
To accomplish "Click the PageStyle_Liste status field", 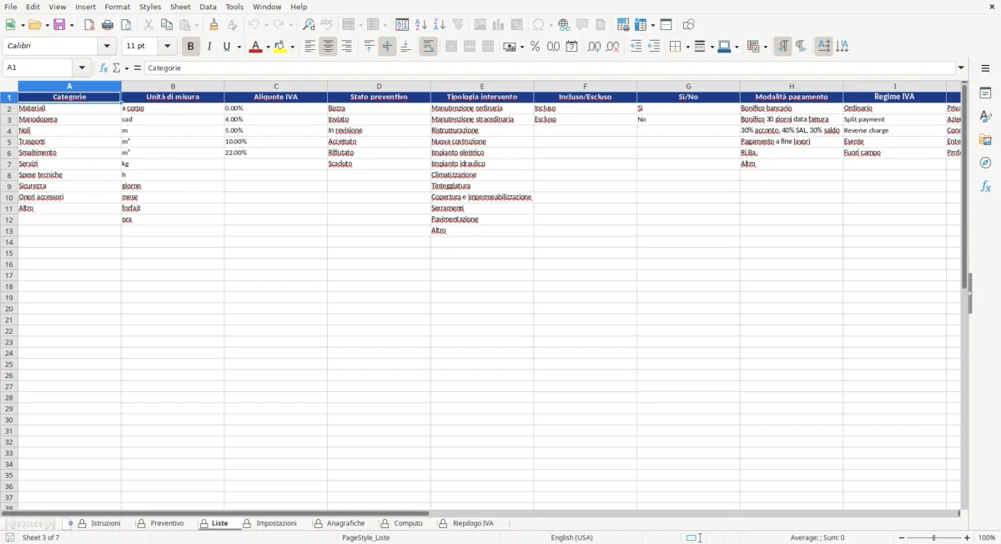I will click(365, 538).
